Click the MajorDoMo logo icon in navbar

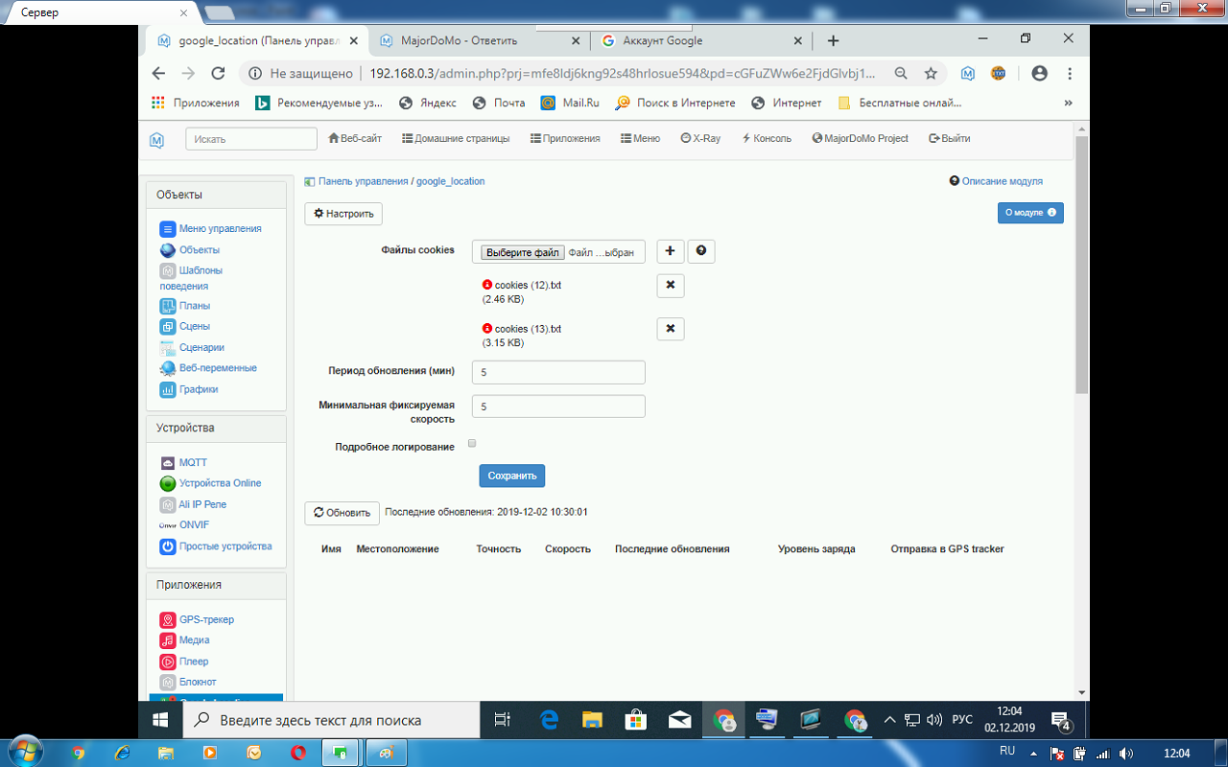(156, 139)
